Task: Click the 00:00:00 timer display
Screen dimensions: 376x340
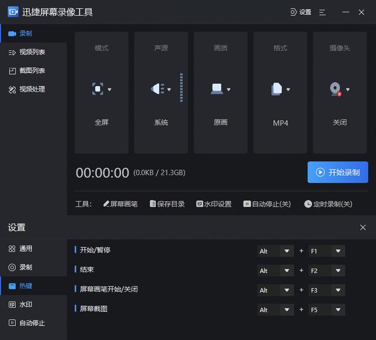Action: [102, 173]
